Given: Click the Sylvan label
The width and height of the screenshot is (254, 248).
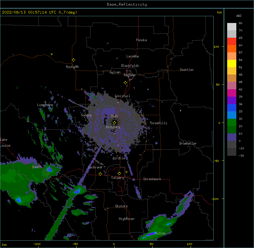Looking at the screenshot, I should (x=115, y=72).
